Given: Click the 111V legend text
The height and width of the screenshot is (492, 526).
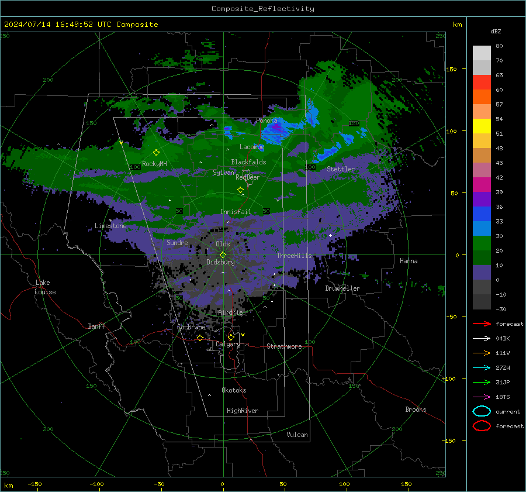Looking at the screenshot, I should coord(503,353).
